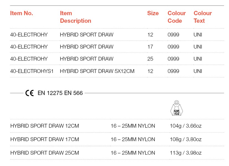Select the Colour Code column header
This screenshot has width=229, height=166.
pyautogui.click(x=177, y=17)
